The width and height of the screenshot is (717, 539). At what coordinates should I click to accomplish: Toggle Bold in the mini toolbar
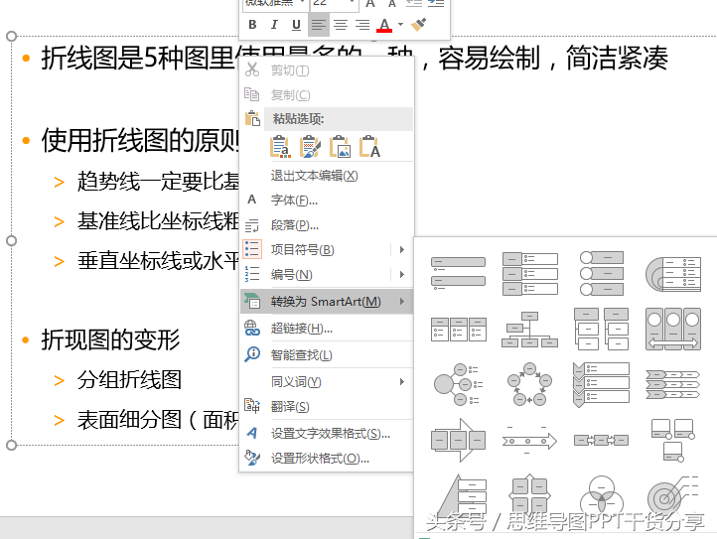click(x=252, y=25)
